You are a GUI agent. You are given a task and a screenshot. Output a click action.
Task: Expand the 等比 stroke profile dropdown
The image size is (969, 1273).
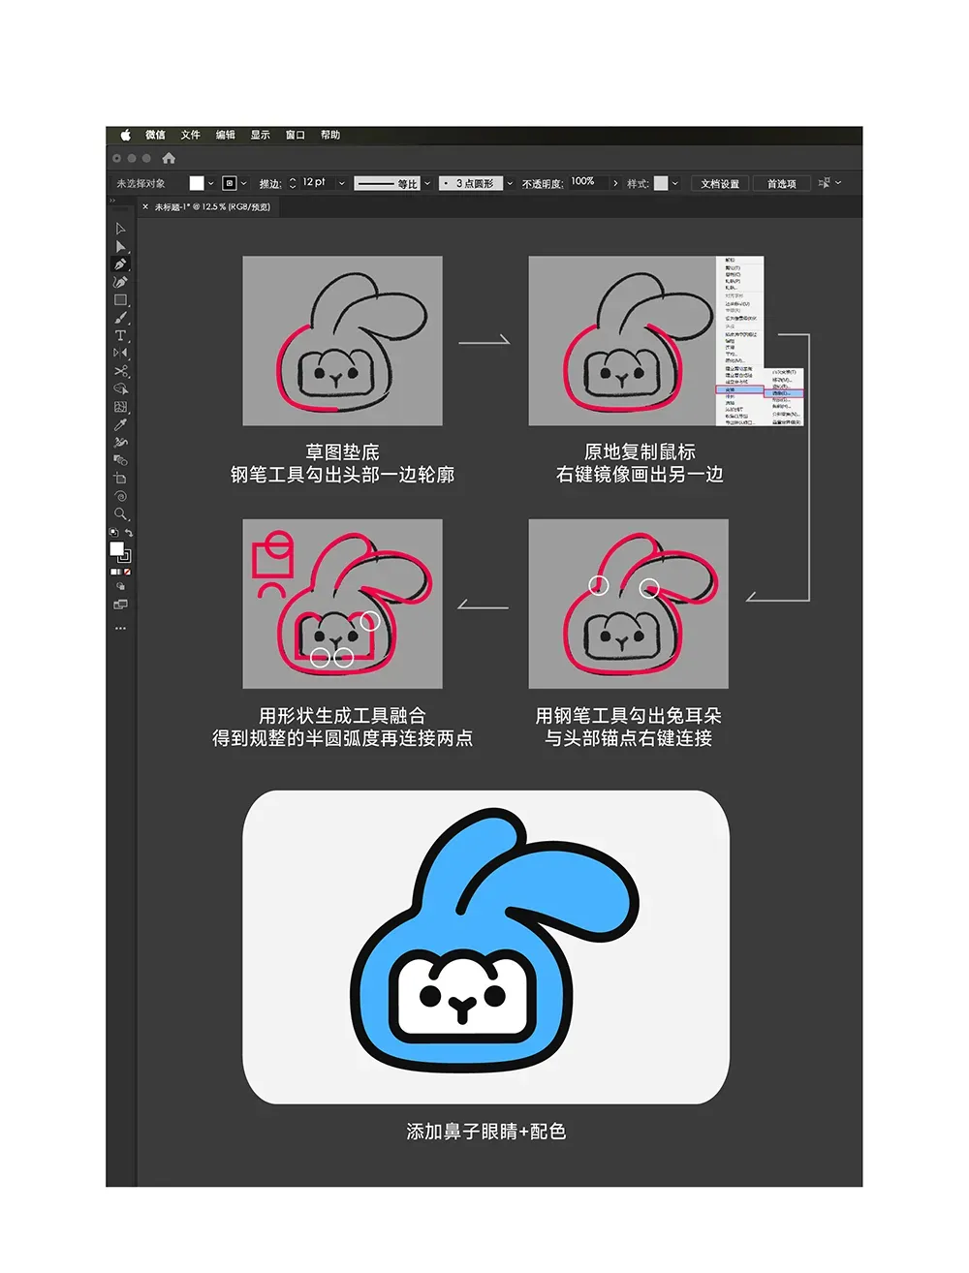427,183
